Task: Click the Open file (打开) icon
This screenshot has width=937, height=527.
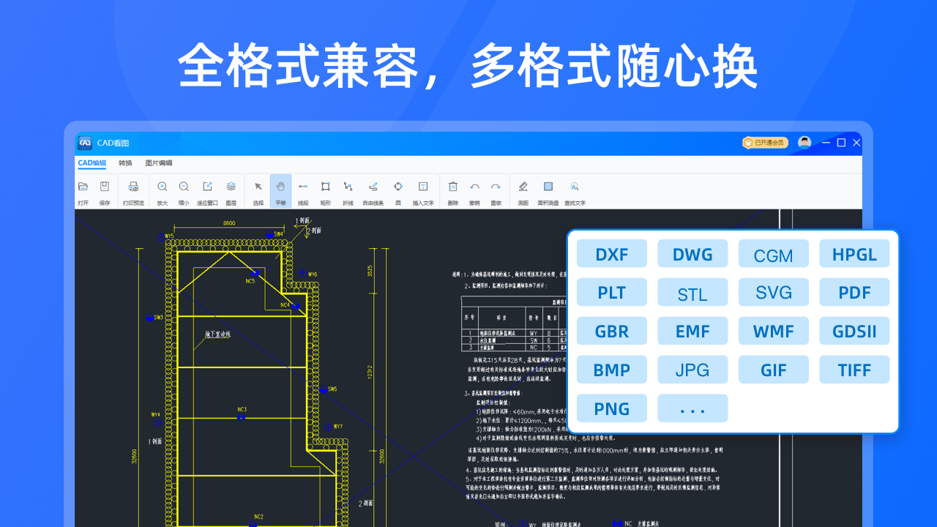Action: pos(83,187)
